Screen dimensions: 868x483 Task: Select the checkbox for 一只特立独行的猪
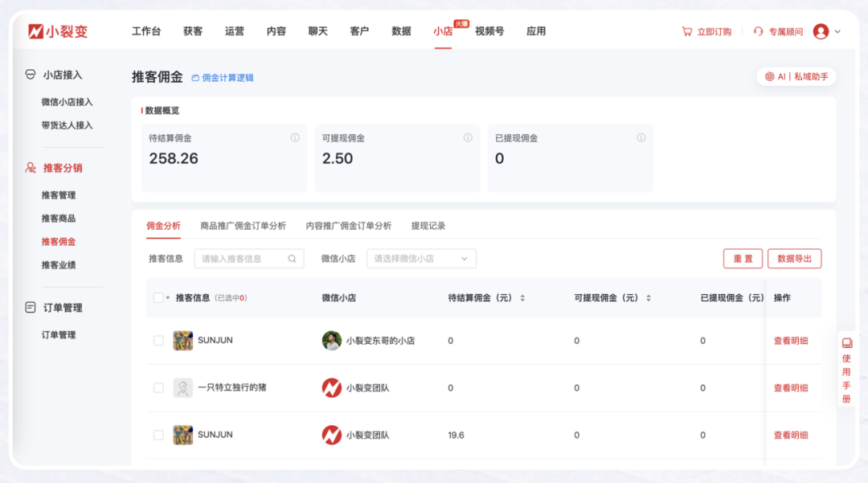(158, 388)
